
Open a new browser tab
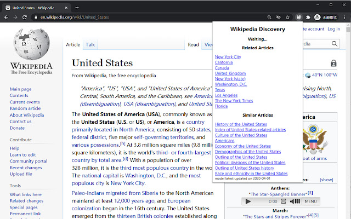(77, 8)
